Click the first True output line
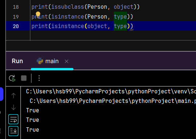196x139 pixels. [33, 111]
